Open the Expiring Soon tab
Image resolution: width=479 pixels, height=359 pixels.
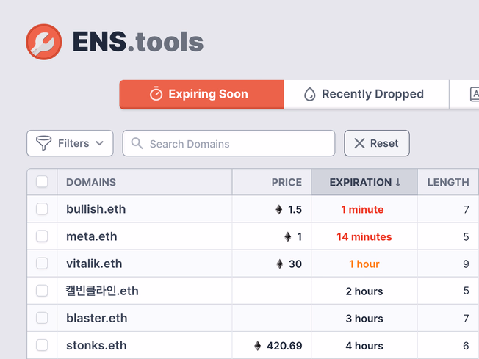(201, 94)
